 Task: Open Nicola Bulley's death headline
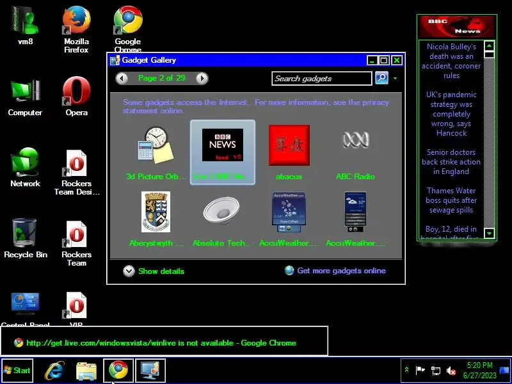pyautogui.click(x=451, y=61)
